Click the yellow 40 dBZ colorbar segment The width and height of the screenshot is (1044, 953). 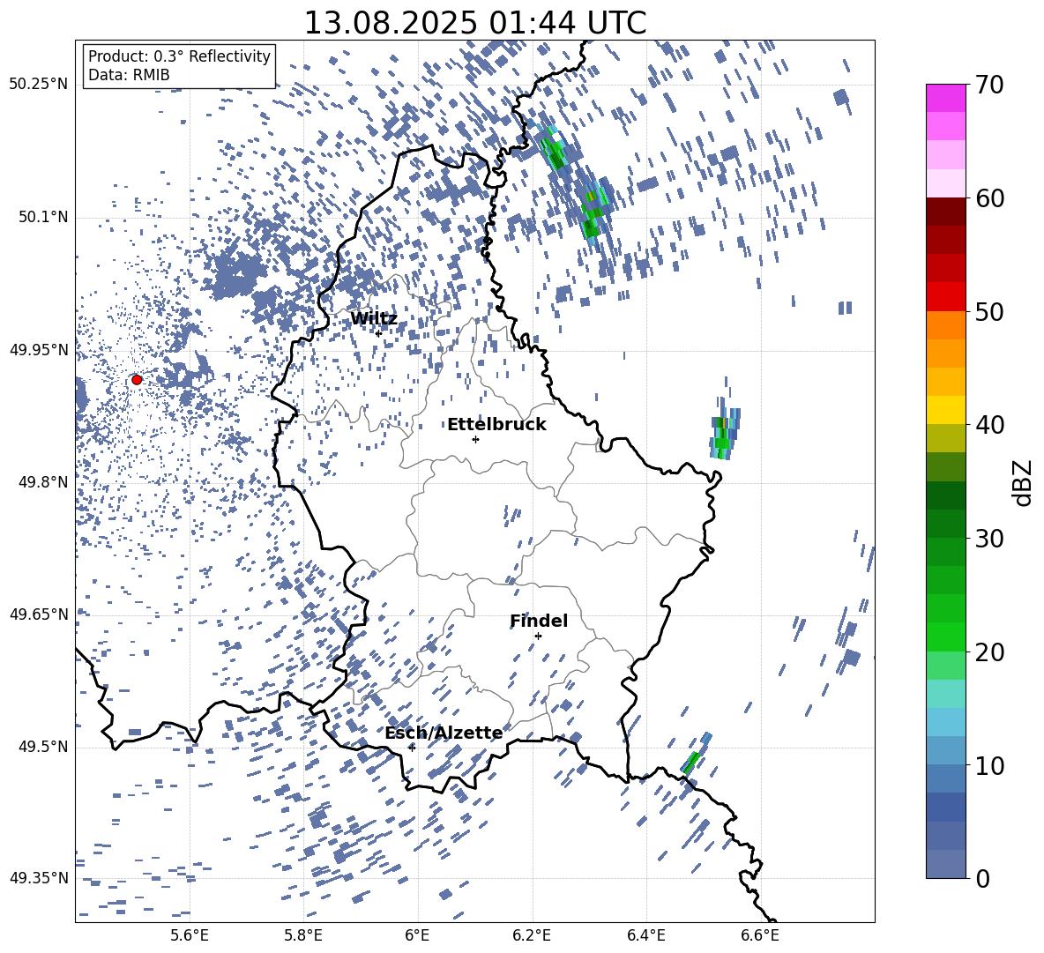(x=945, y=410)
